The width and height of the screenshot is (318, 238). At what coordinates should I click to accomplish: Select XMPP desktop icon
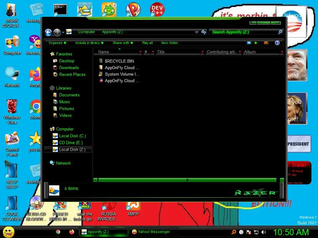(x=133, y=209)
